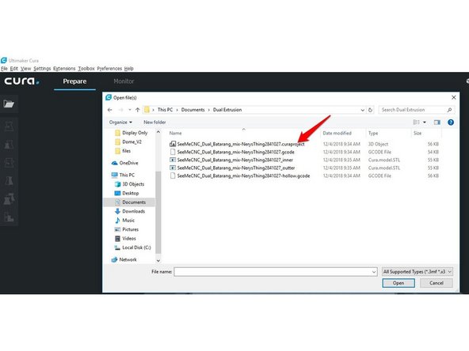This screenshot has height=351, width=469.
Task: Switch to the Monitor tab
Action: pyautogui.click(x=124, y=81)
